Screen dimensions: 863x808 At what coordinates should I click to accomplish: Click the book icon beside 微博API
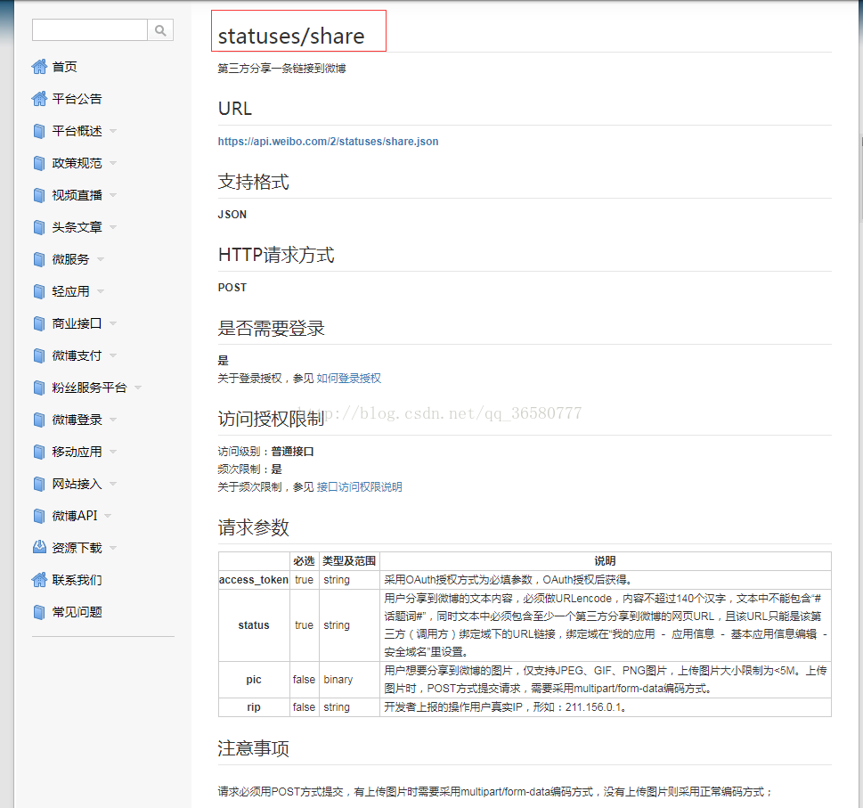(39, 516)
